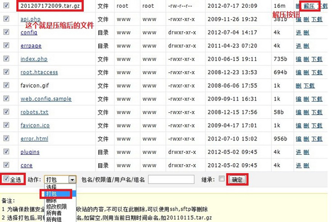The width and height of the screenshot is (333, 222).
Task: Toggle the 全选 select-all checkbox
Action: (x=6, y=179)
